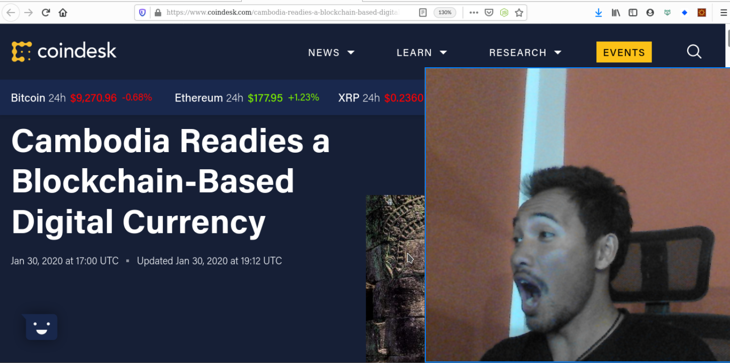Click the Ethereum ticker label
The height and width of the screenshot is (363, 730).
click(199, 98)
